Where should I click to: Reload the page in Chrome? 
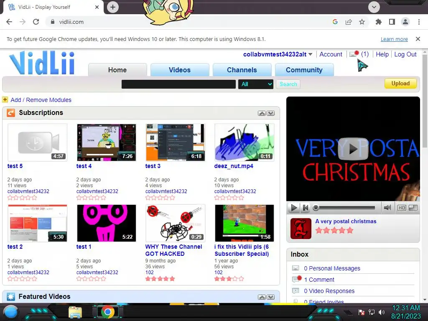click(x=36, y=22)
